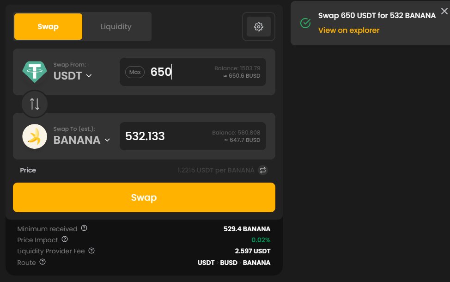The image size is (450, 282).
Task: Flip swap direction with up-down arrows button
Action: [35, 104]
